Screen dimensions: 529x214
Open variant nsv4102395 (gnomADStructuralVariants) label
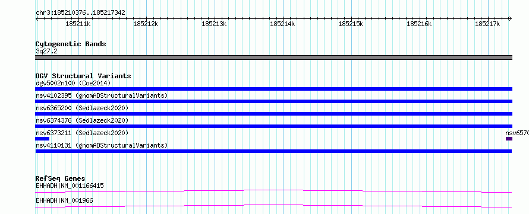[102, 95]
